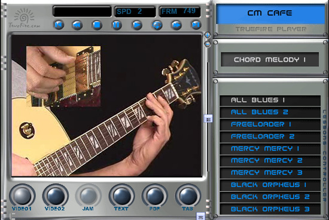Screen dimensions: 329x220
Task: Zoom out with the minus button
Action: coord(208,44)
